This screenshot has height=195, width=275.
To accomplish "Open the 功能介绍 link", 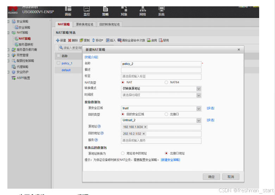I will pyautogui.click(x=91, y=57).
